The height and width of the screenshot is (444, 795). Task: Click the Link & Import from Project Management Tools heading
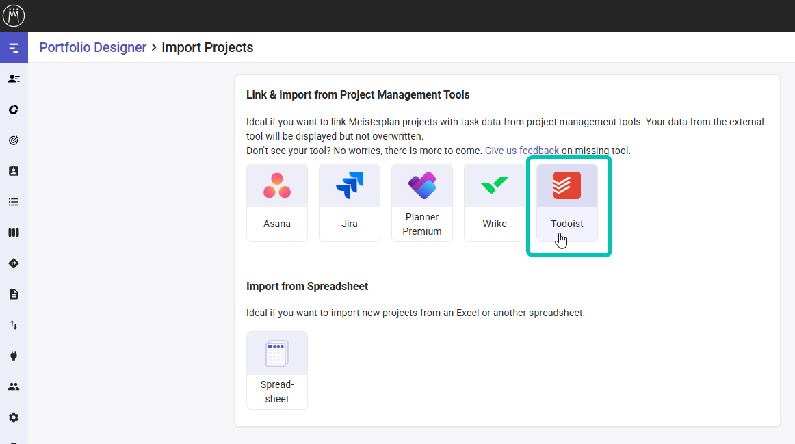[358, 95]
